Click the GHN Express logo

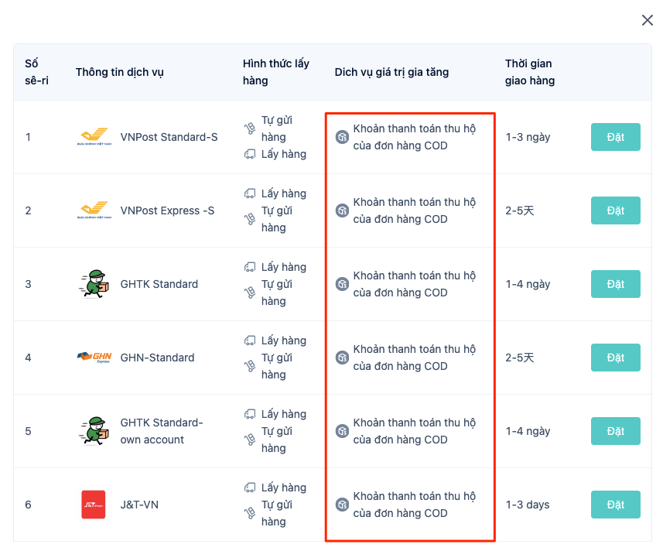pyautogui.click(x=94, y=358)
